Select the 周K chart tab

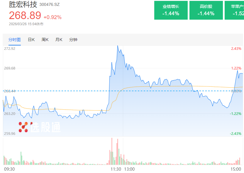coord(45,40)
